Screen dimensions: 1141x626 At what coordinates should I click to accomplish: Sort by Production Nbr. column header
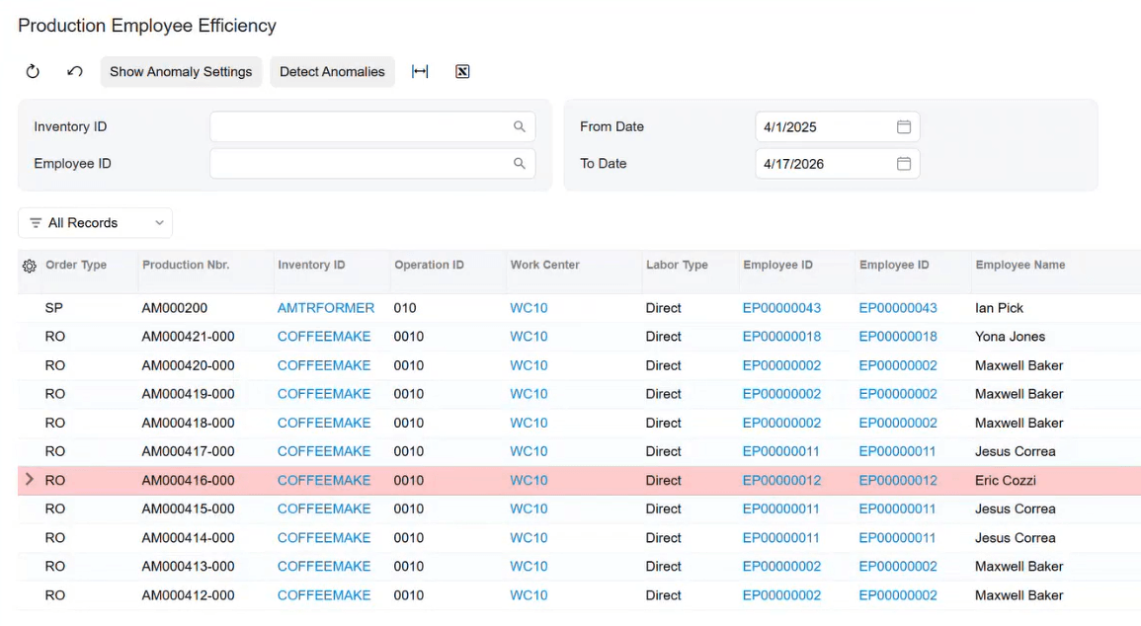coord(186,265)
